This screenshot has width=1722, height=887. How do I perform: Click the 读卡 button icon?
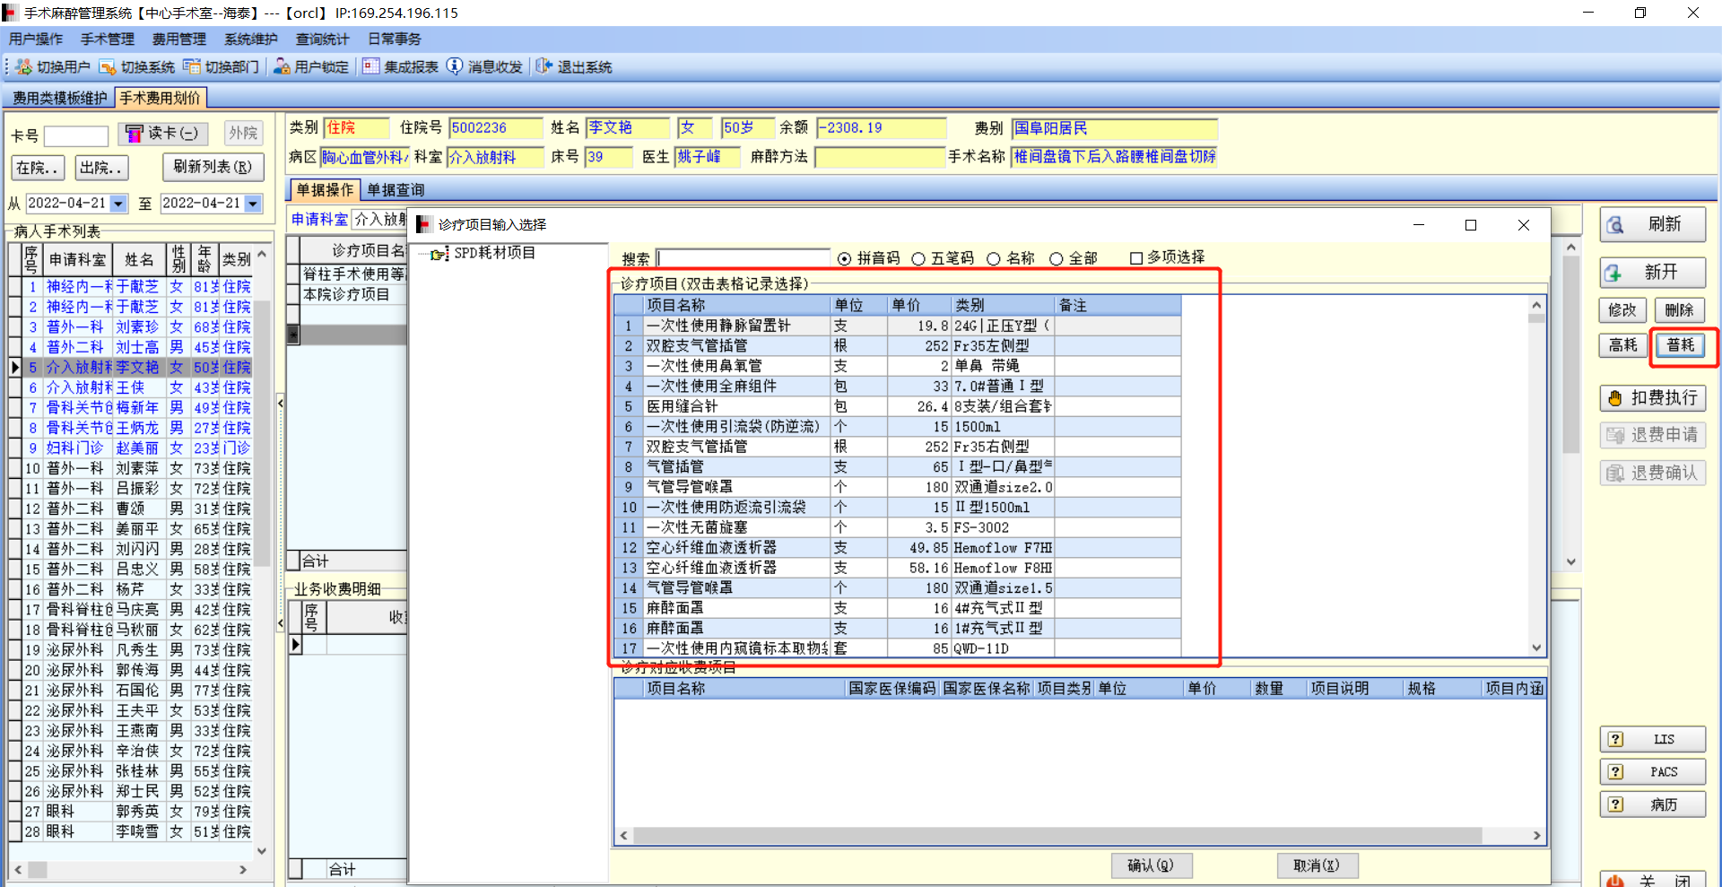134,134
